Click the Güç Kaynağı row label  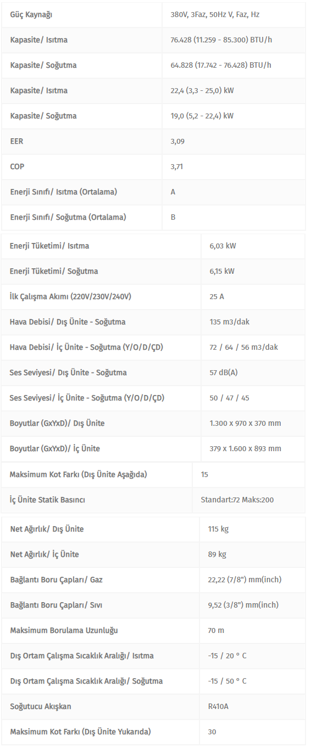click(31, 15)
